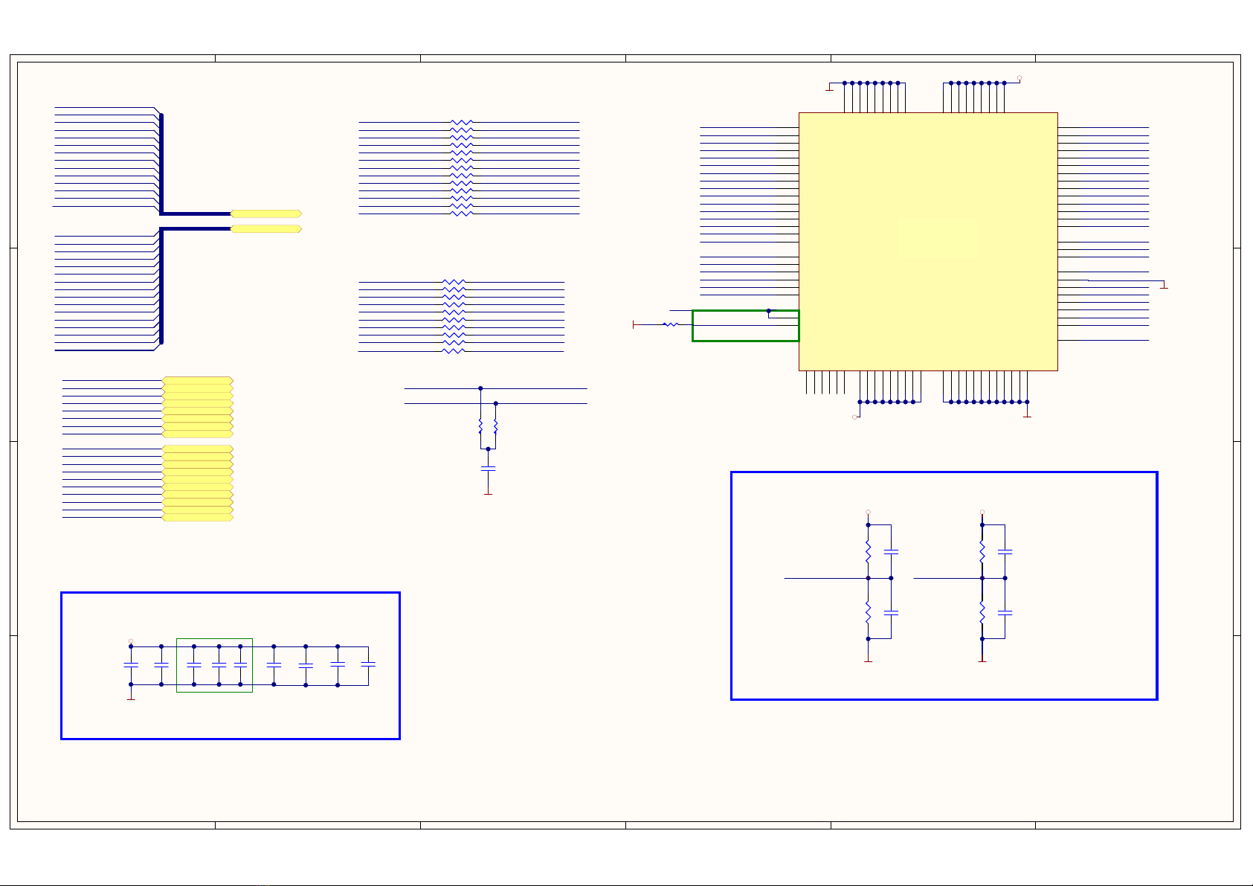The image size is (1253, 886).
Task: Click the upper yellow bus port
Action: click(265, 214)
